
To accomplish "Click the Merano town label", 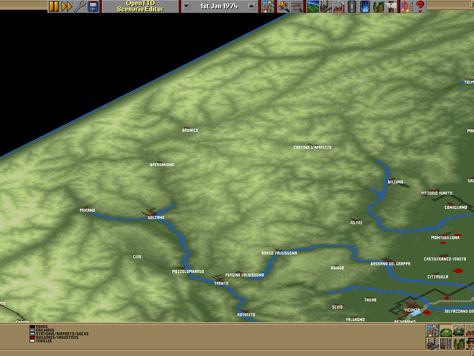I will click(x=87, y=210).
